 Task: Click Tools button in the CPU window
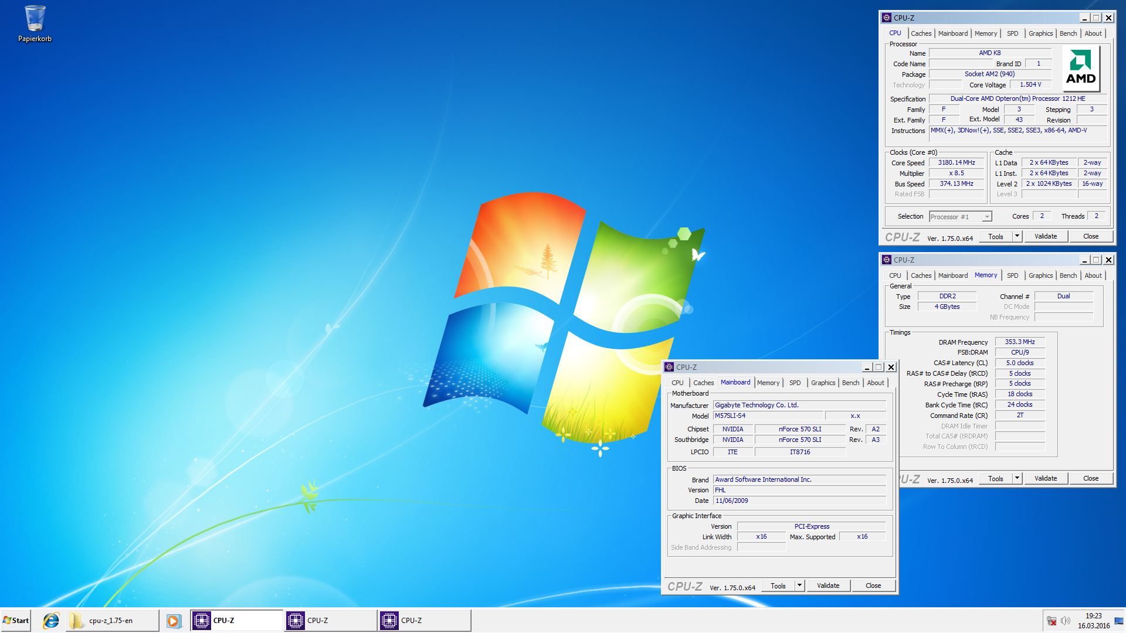pyautogui.click(x=995, y=236)
